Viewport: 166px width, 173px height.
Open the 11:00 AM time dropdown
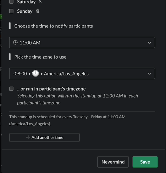pos(82,43)
